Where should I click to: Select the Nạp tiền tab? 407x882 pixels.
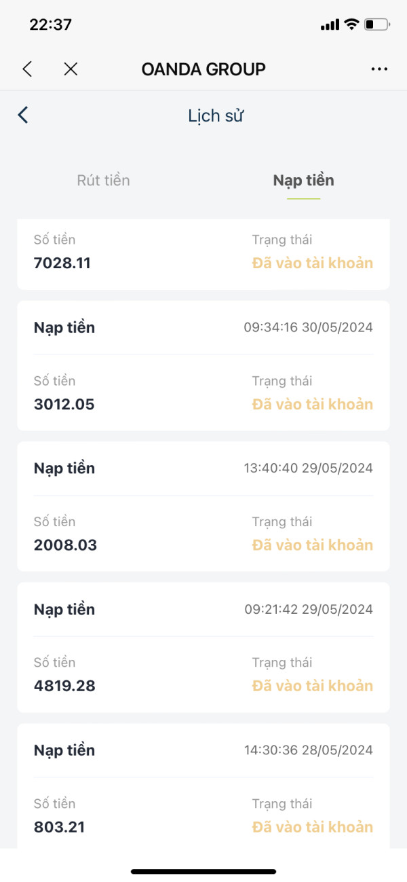303,181
